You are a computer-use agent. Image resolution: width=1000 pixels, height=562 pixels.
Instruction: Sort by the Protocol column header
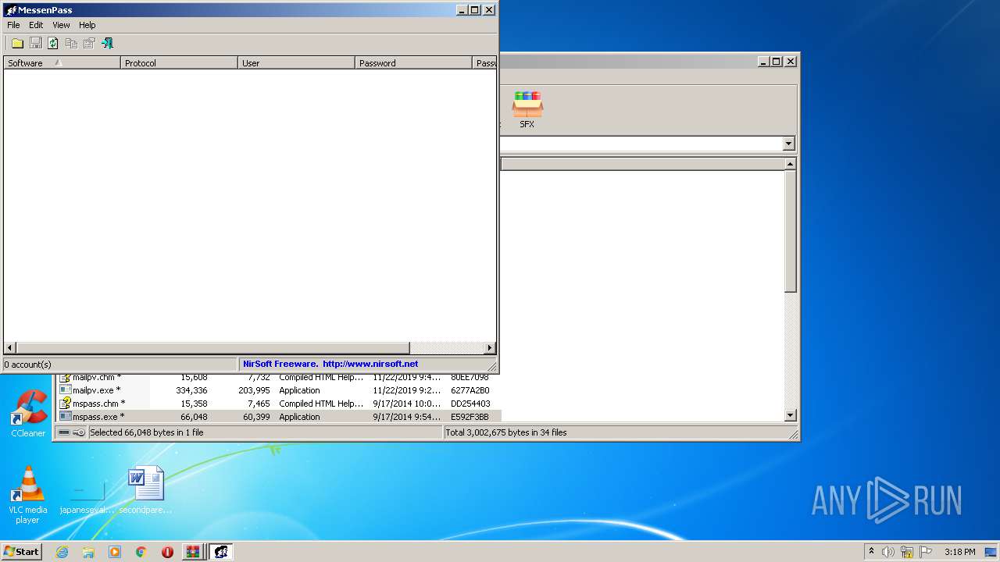pos(179,63)
